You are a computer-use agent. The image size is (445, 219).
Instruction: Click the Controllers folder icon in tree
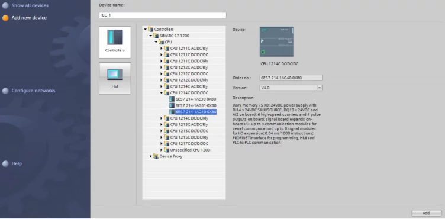tap(150, 29)
